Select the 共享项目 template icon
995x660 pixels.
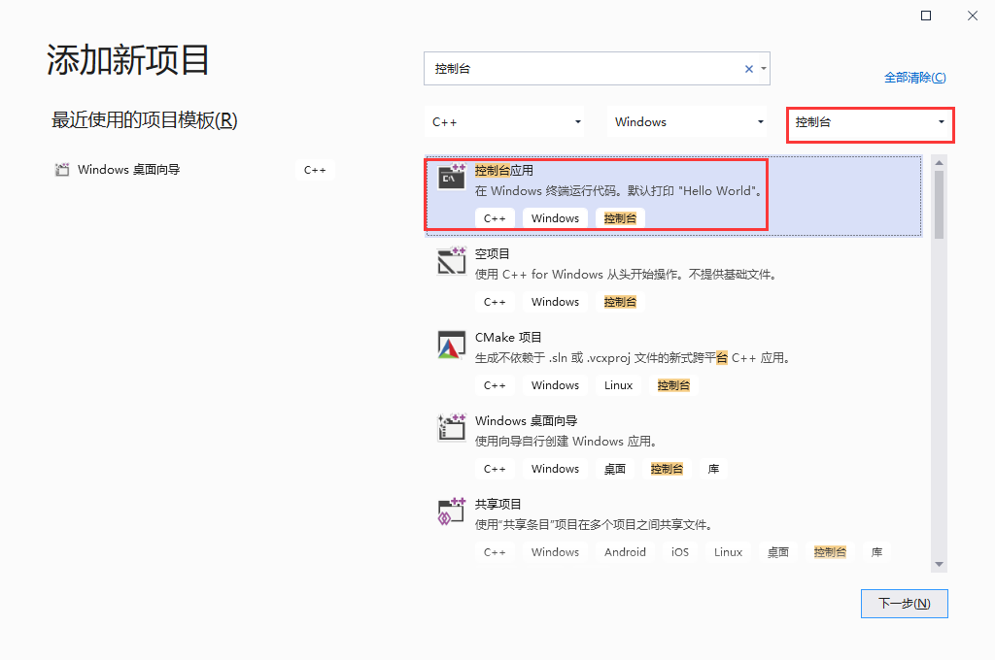[451, 511]
